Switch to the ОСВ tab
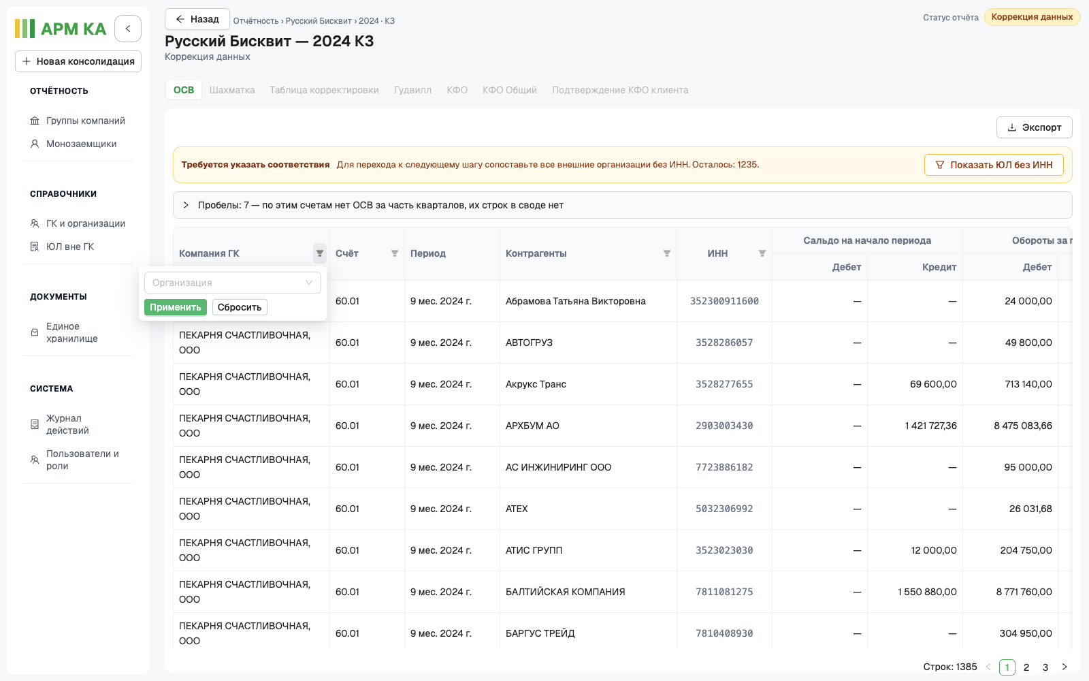The image size is (1089, 681). click(x=184, y=90)
